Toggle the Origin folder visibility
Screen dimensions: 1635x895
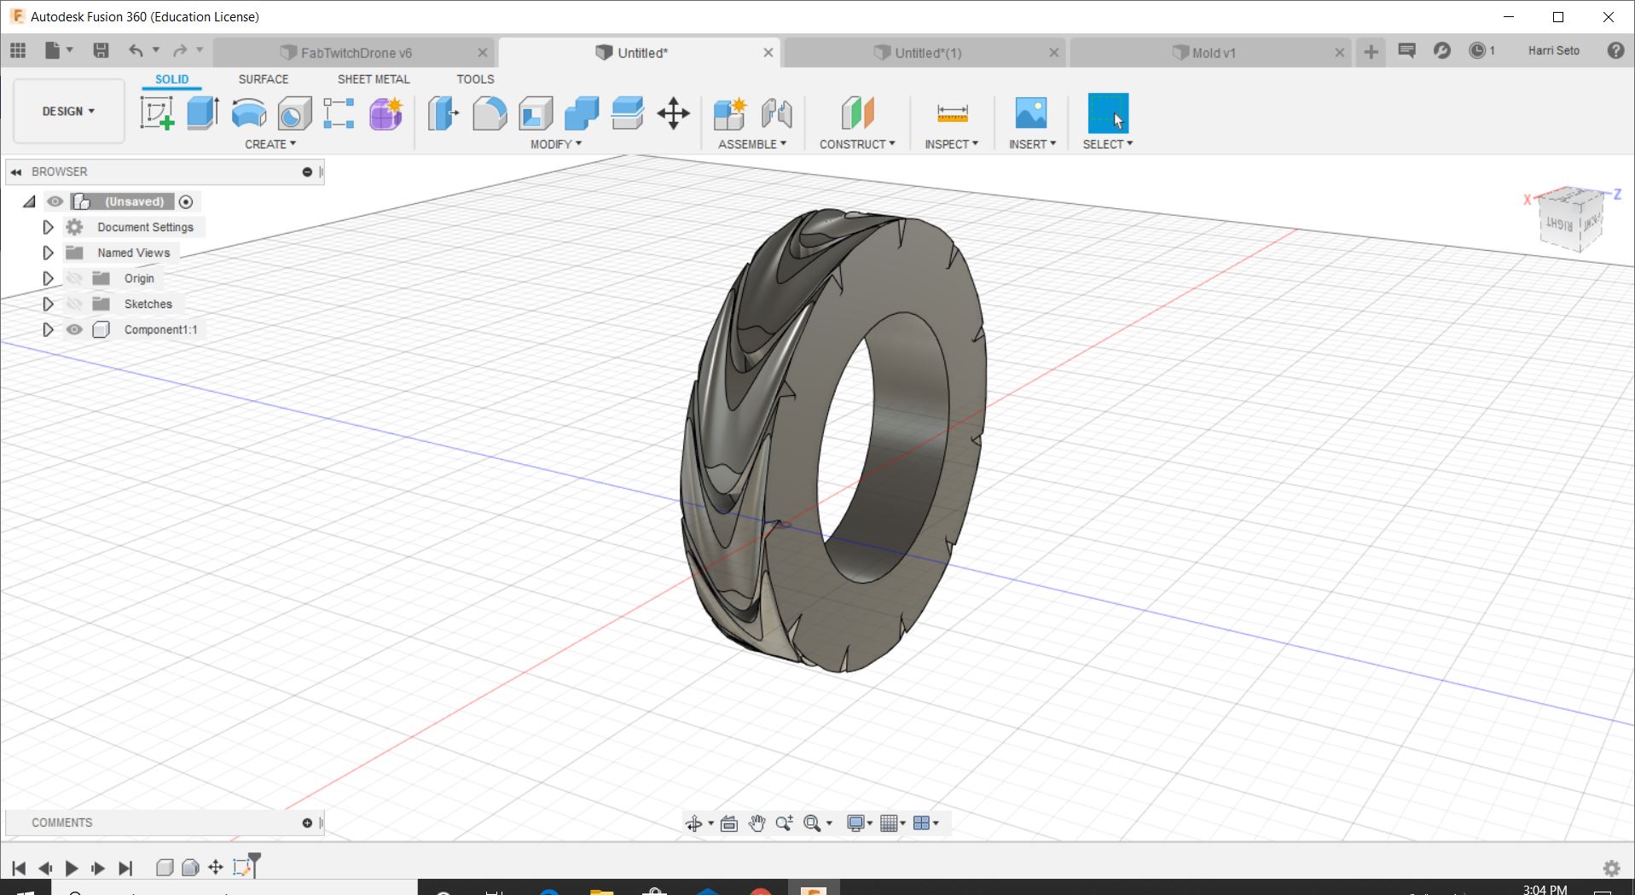(74, 278)
